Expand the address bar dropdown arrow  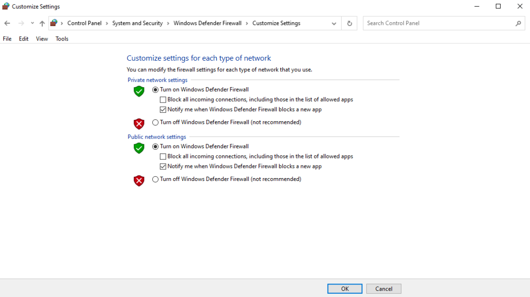334,23
